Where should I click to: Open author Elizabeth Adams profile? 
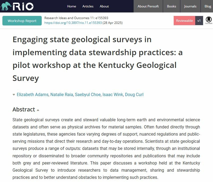[x=32, y=94]
